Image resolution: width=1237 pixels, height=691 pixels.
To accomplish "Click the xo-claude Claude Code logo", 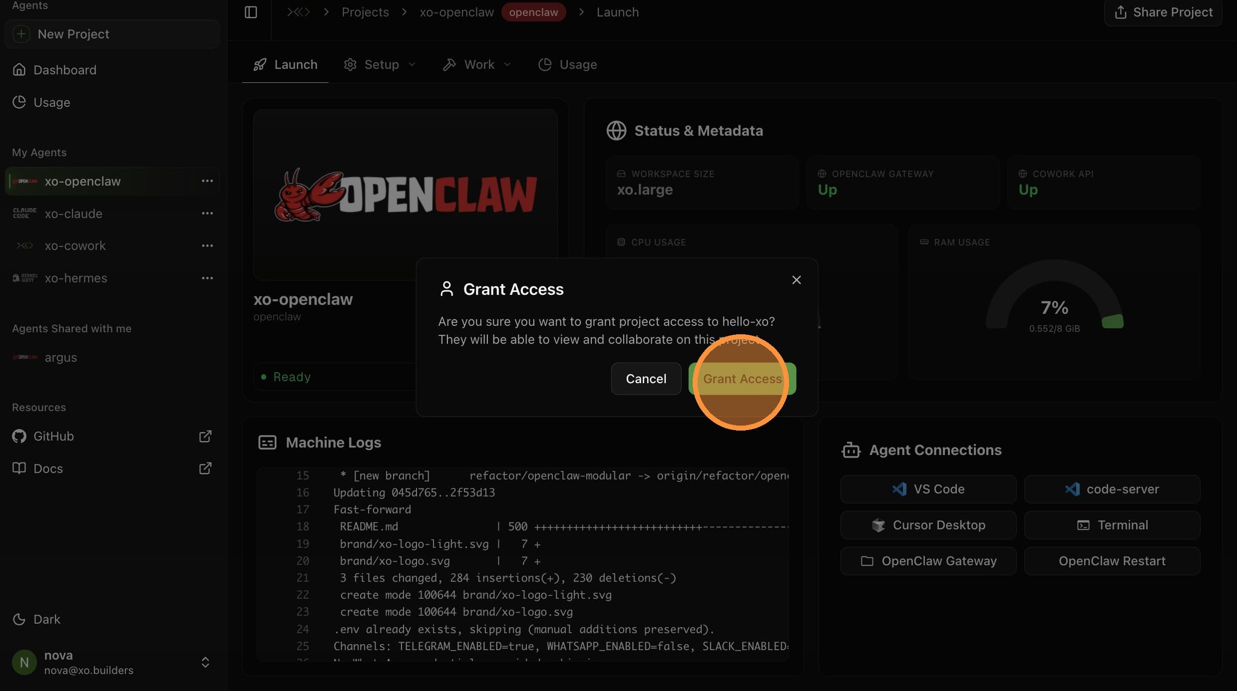I will point(24,214).
